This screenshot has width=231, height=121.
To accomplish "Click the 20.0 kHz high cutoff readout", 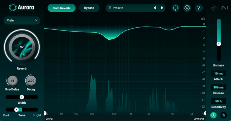I will [199, 119].
